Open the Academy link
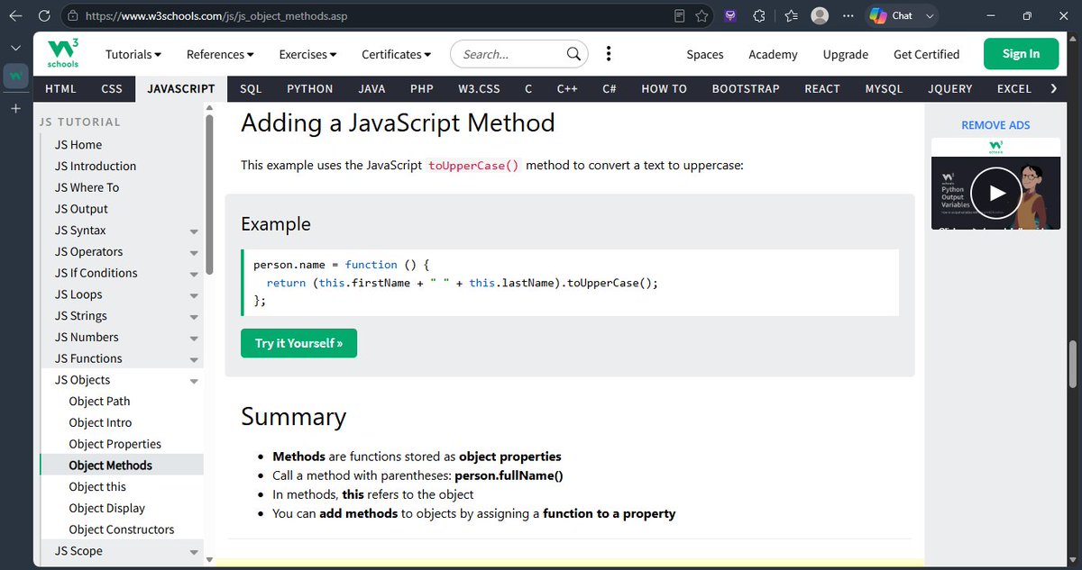 click(x=773, y=54)
